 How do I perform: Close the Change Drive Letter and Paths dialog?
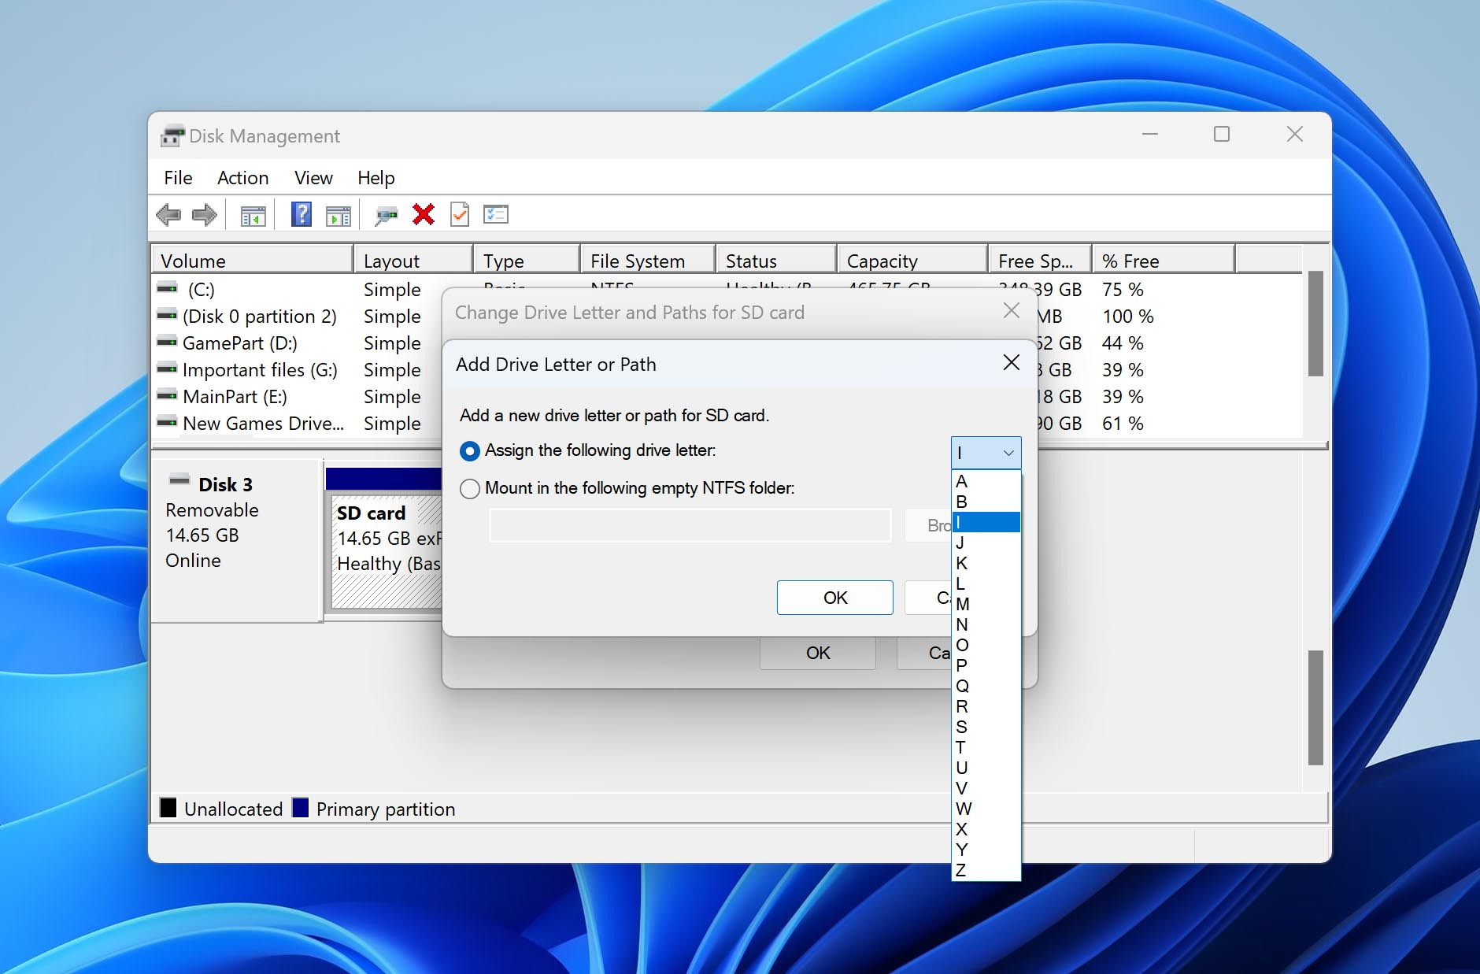tap(1012, 311)
